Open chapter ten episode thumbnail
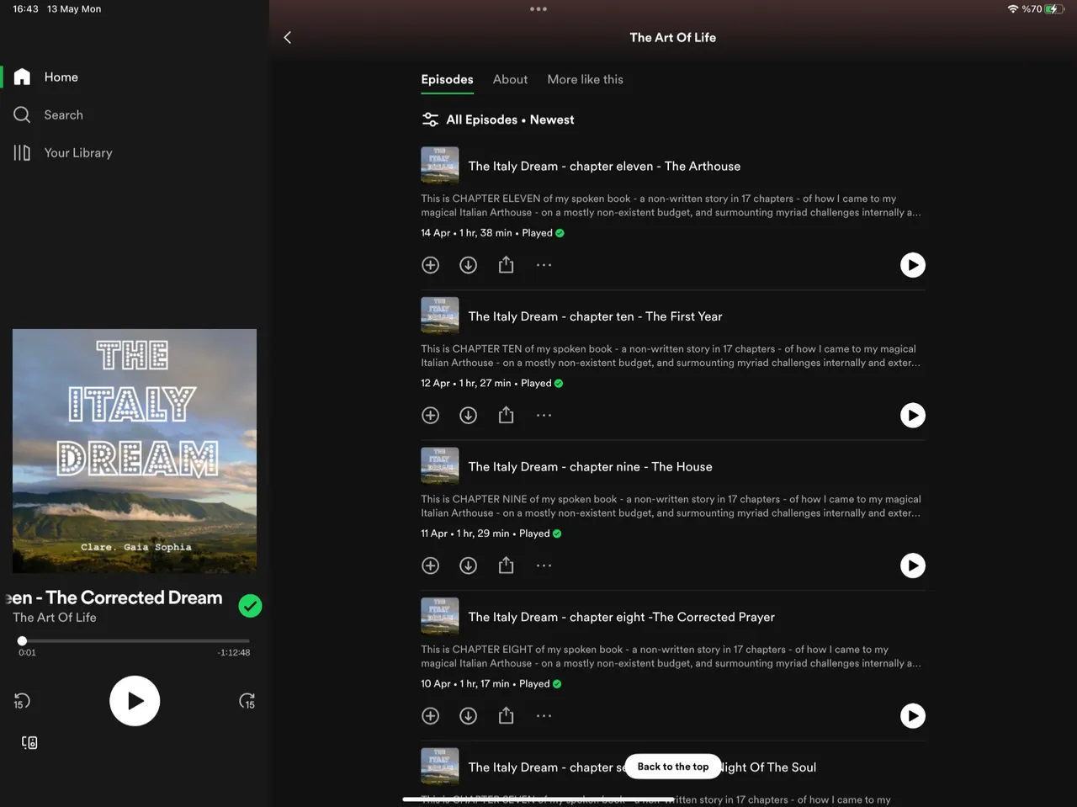1077x807 pixels. point(440,316)
